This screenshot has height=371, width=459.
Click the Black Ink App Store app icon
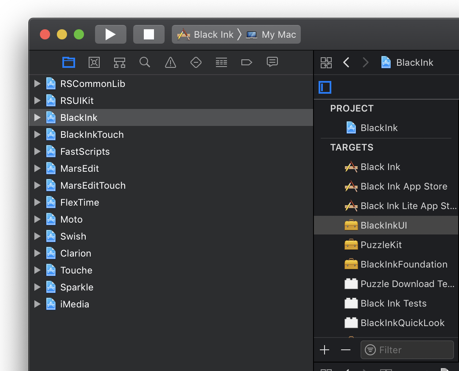[x=351, y=187]
